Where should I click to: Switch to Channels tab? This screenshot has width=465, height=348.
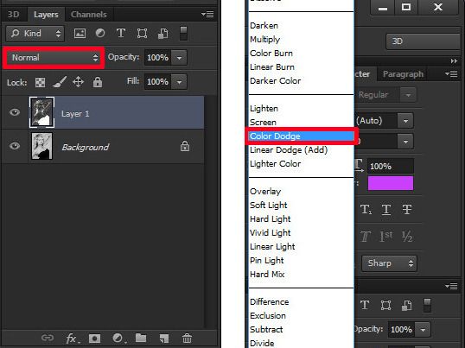(89, 14)
